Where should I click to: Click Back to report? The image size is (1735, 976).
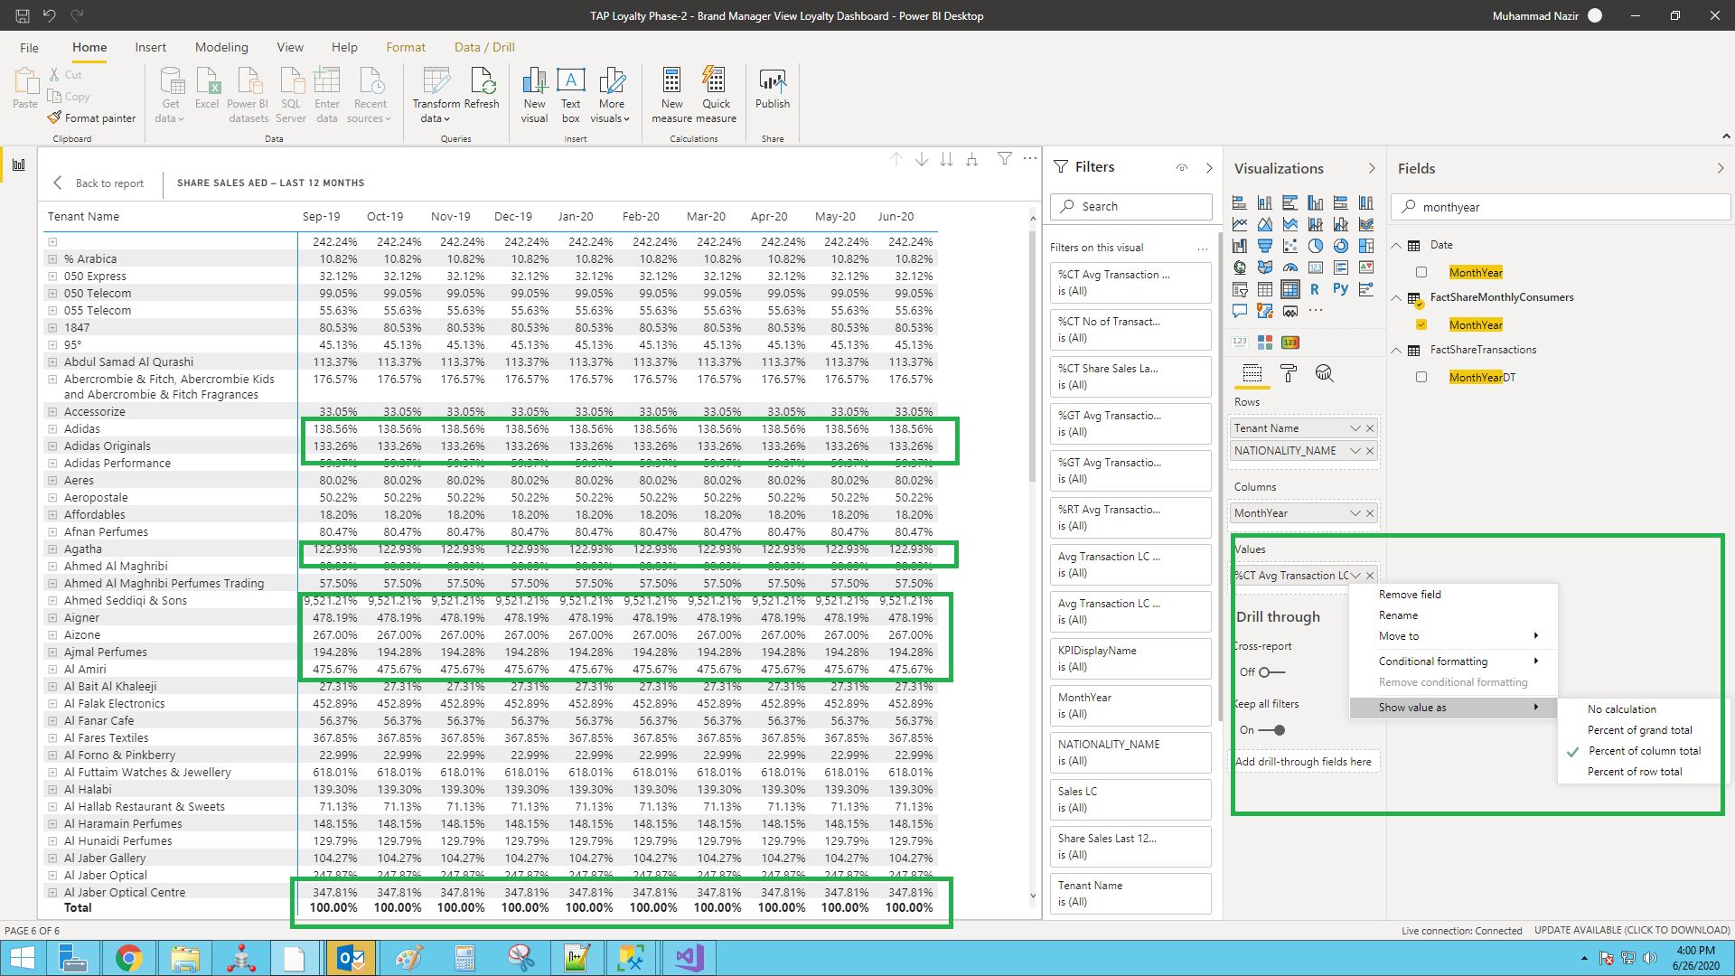point(98,183)
